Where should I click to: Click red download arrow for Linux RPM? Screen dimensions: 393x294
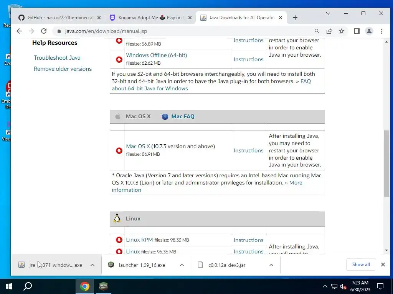tap(119, 240)
